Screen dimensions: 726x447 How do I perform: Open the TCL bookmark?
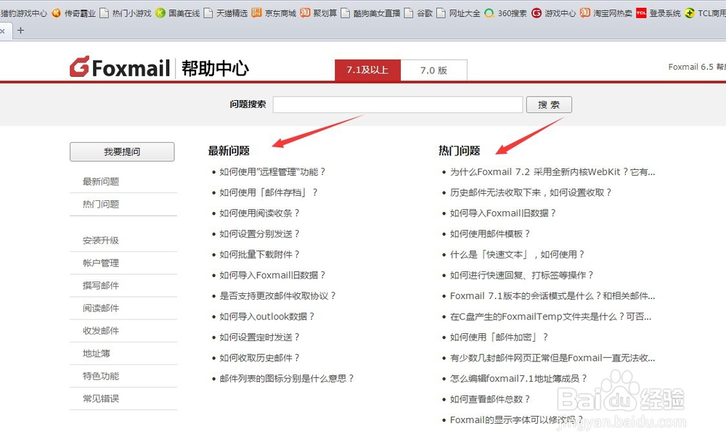pos(705,13)
